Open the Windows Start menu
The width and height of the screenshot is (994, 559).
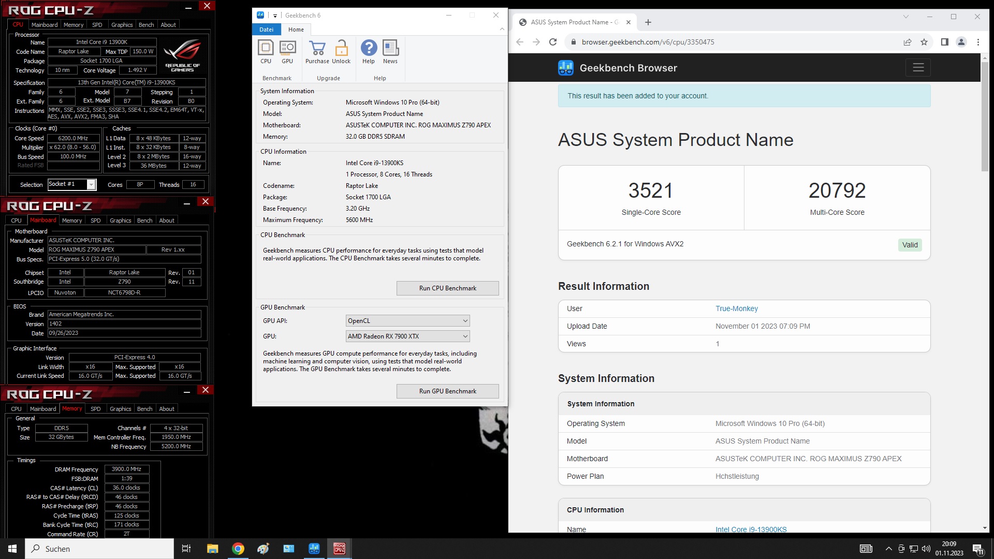[12, 549]
